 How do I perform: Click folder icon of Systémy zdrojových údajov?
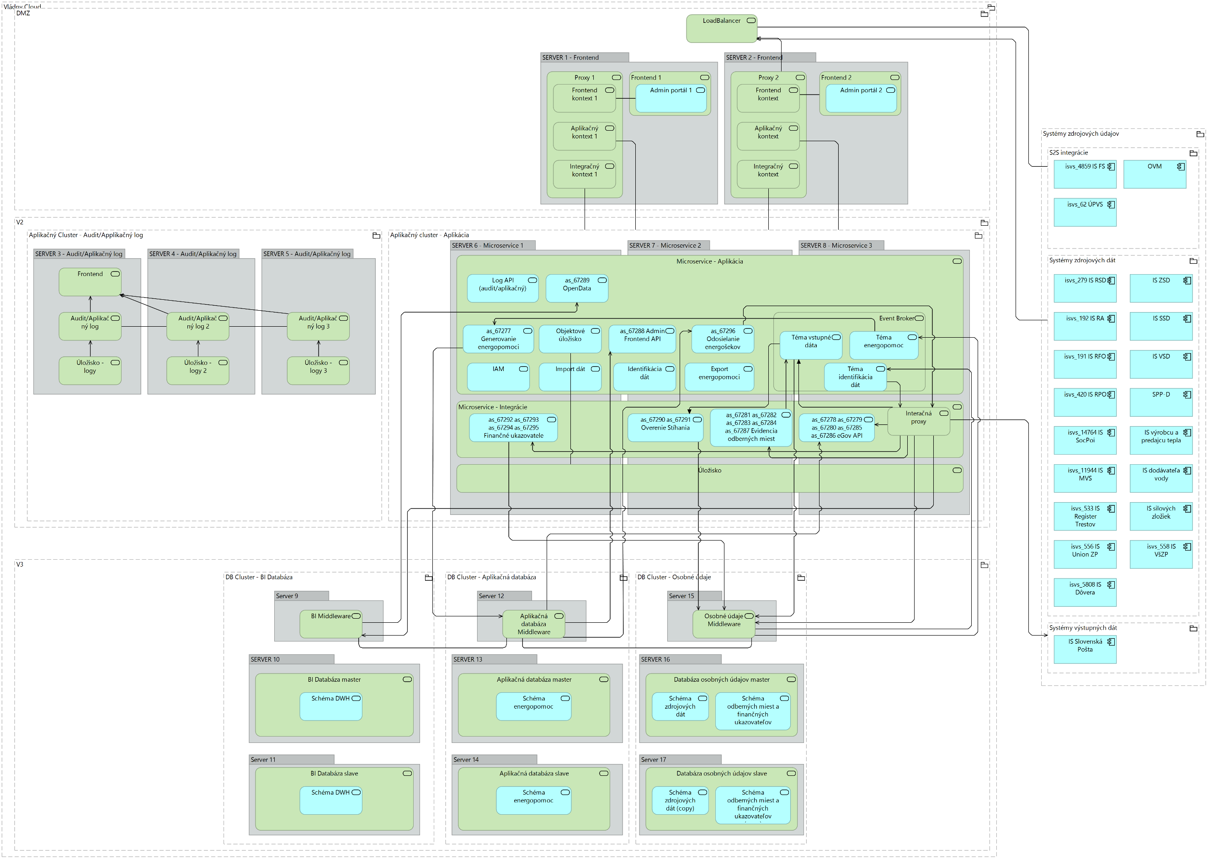click(1200, 134)
